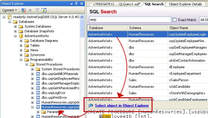
Task: Click the dbo.uspLogError procedure icon
Action: (38, 93)
